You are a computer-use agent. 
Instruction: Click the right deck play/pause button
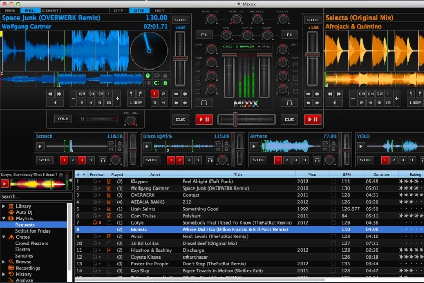coord(313,119)
